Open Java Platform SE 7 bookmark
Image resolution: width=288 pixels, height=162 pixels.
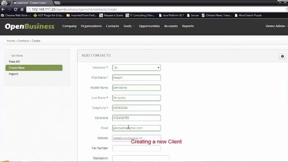coord(171,15)
